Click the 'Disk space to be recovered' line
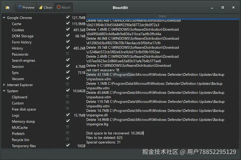The height and width of the screenshot is (160, 241). click(115, 133)
